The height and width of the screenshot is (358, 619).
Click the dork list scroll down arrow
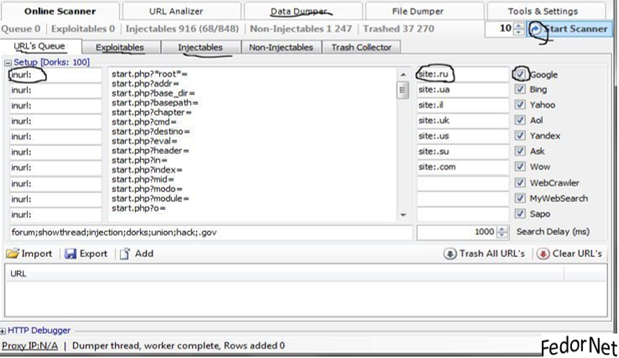(403, 215)
